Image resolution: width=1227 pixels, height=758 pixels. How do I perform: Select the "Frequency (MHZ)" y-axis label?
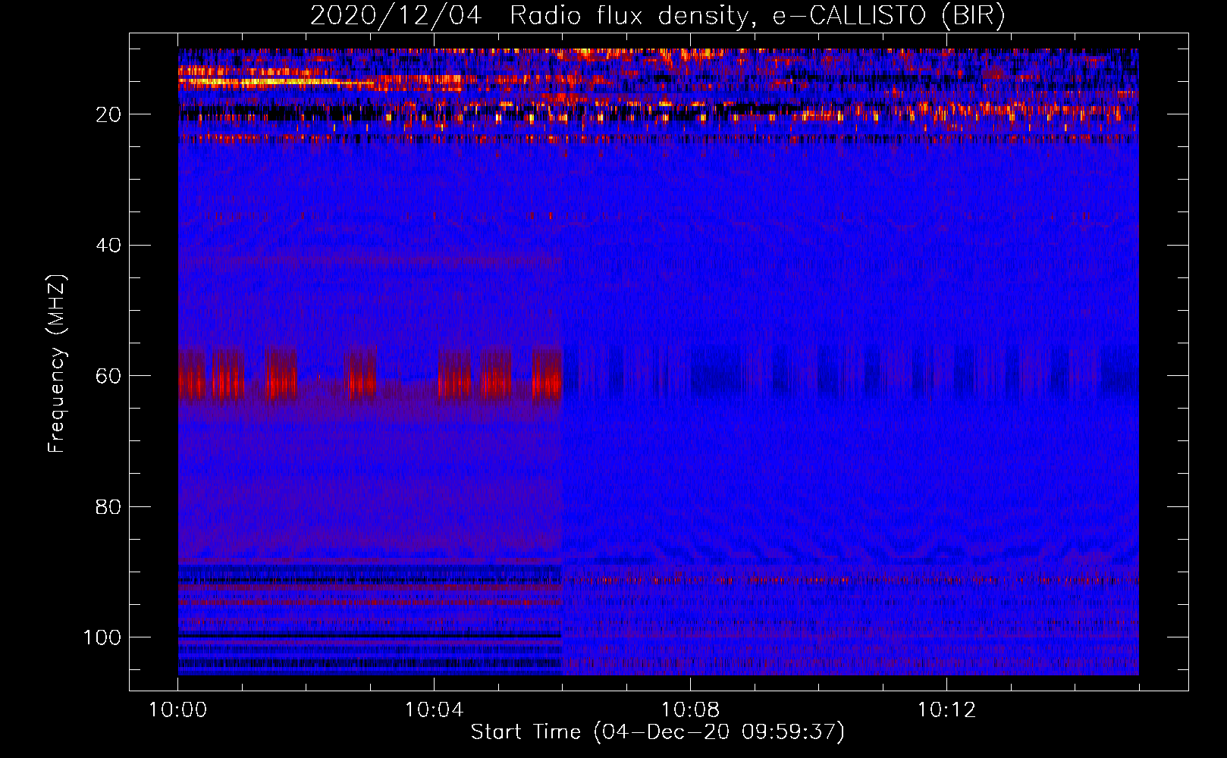(x=57, y=364)
